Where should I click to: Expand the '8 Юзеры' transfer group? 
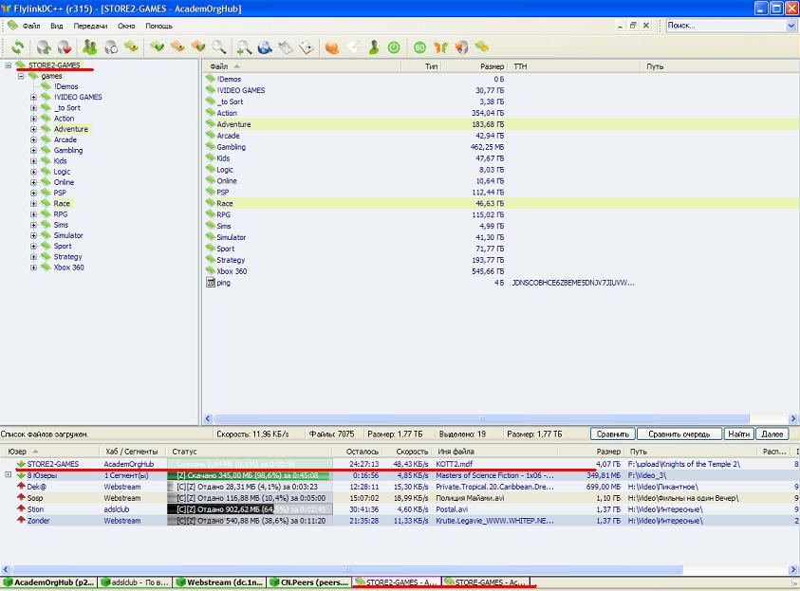[x=9, y=474]
